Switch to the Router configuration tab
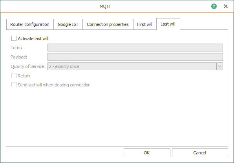This screenshot has height=163, width=234. click(30, 24)
